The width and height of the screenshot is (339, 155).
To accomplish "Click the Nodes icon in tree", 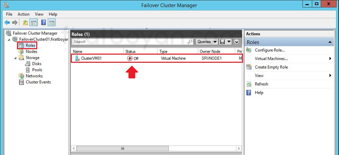I will pos(21,52).
